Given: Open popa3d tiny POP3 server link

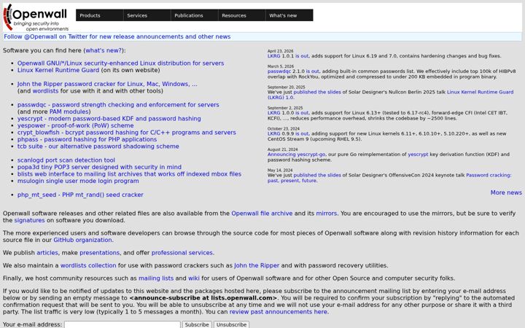Looking at the screenshot, I should 99,167.
